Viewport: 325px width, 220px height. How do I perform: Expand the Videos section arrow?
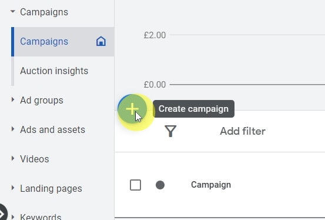[x=13, y=159]
